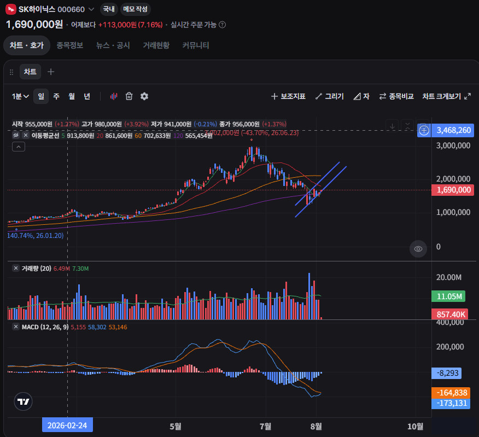Click the -8,293 MACD histogram label

coord(446,373)
